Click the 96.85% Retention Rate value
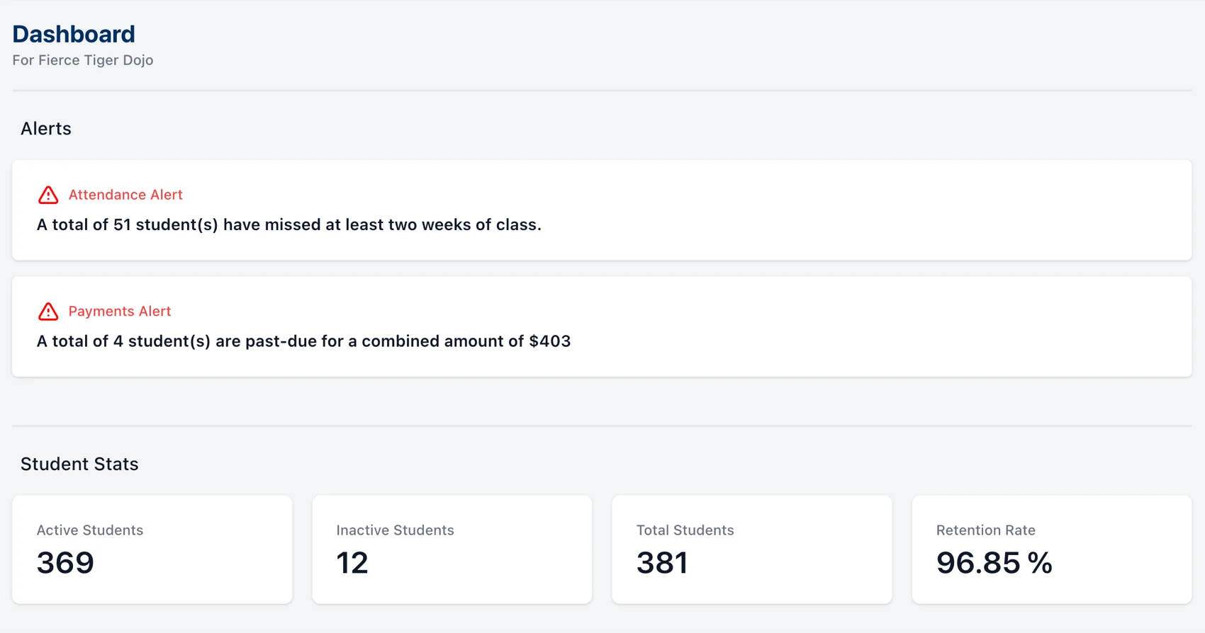 (x=994, y=563)
